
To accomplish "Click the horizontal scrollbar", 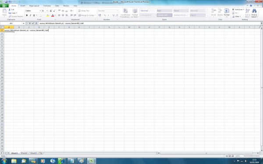I will [x=206, y=153].
